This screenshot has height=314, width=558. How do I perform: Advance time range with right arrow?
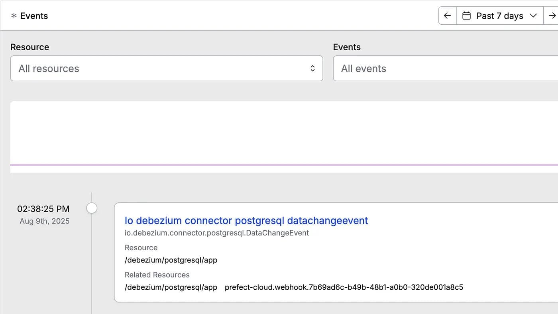click(x=552, y=16)
